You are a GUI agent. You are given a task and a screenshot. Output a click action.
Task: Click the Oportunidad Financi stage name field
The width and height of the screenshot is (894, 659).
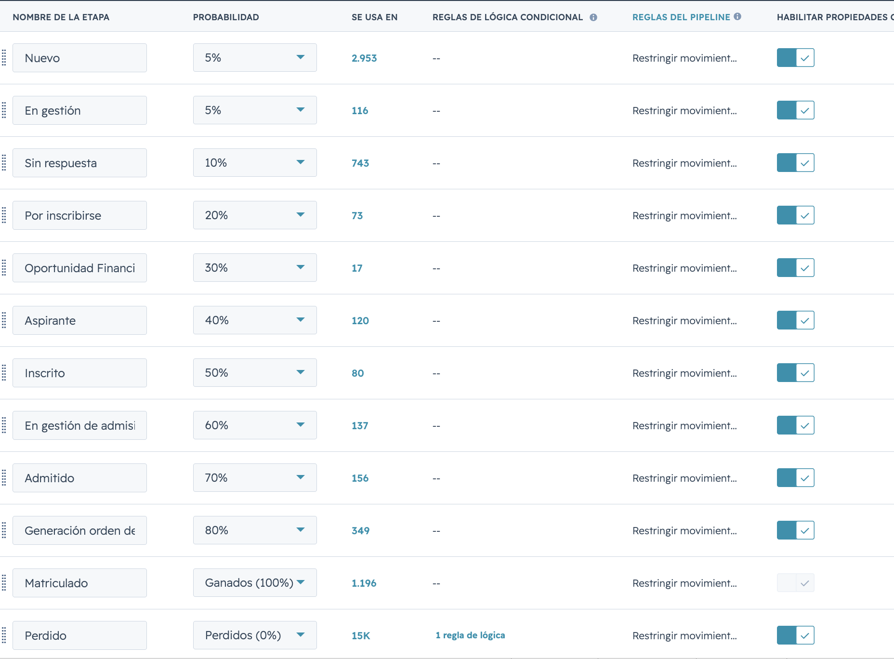click(x=79, y=268)
